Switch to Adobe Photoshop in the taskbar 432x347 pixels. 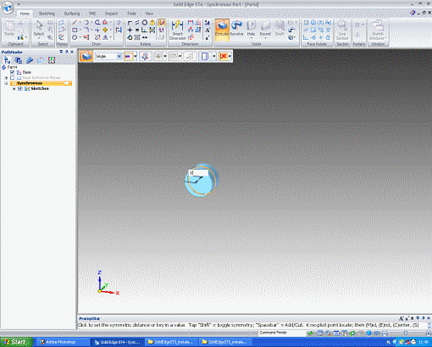64,342
